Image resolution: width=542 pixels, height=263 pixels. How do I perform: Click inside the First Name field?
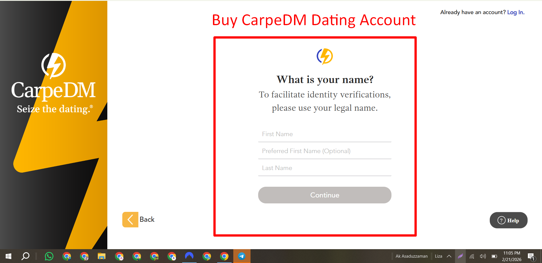pyautogui.click(x=324, y=134)
